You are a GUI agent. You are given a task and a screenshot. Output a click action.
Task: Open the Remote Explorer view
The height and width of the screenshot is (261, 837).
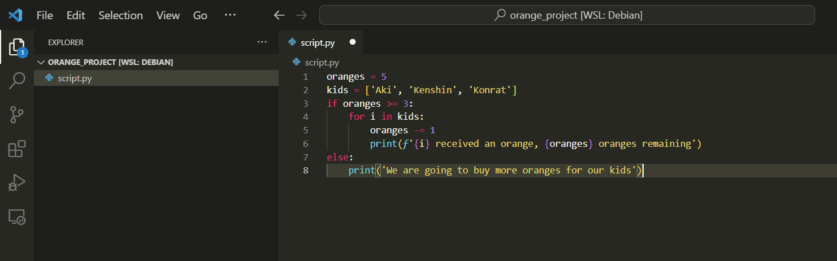(x=17, y=216)
